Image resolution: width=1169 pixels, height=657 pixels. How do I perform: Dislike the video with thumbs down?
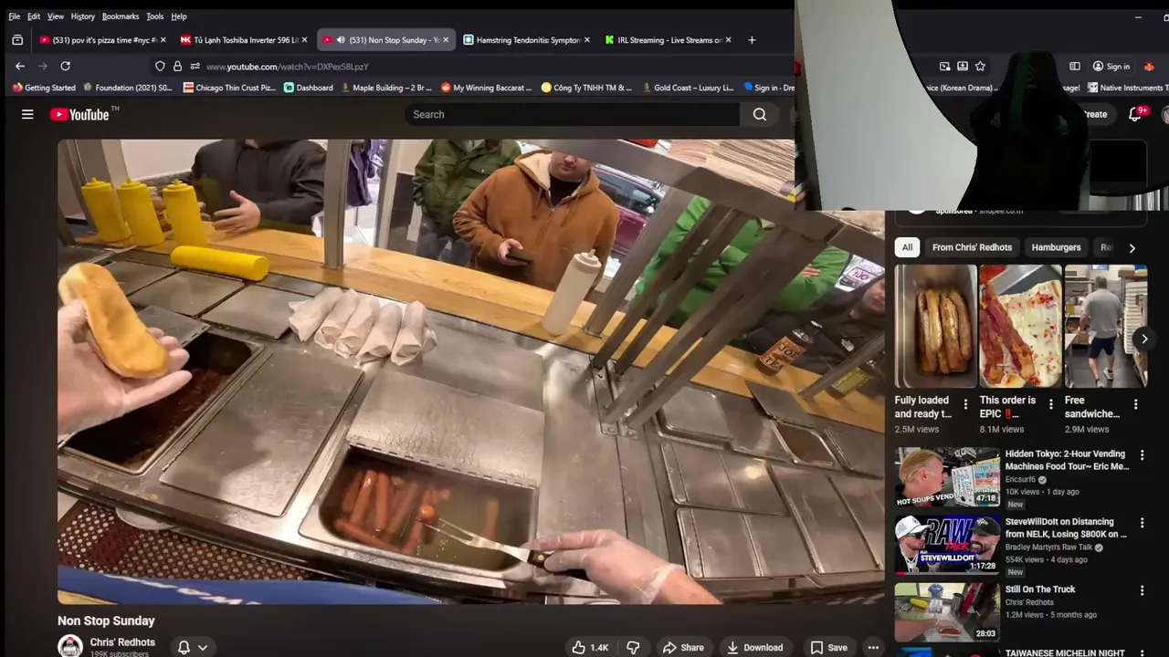point(633,647)
